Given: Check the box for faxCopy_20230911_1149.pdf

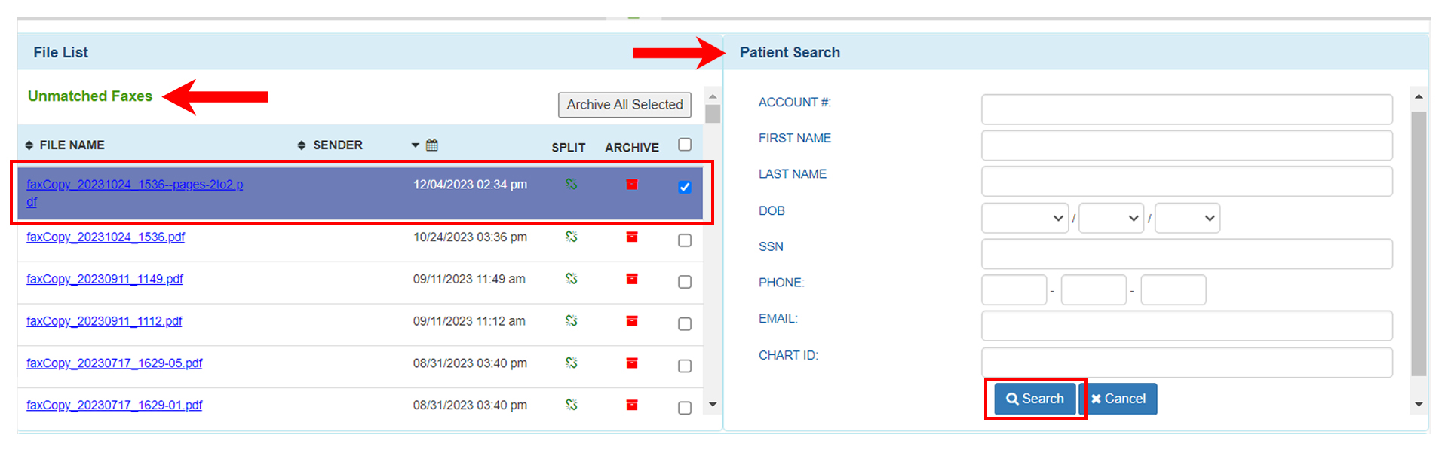Looking at the screenshot, I should click(x=685, y=282).
